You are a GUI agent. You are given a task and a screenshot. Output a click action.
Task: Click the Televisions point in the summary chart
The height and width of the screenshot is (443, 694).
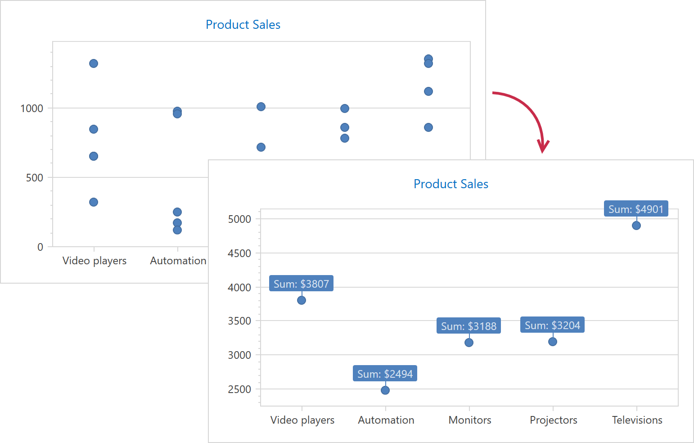(x=636, y=226)
